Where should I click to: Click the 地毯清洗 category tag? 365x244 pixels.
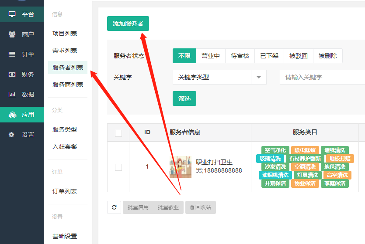pyautogui.click(x=335, y=167)
